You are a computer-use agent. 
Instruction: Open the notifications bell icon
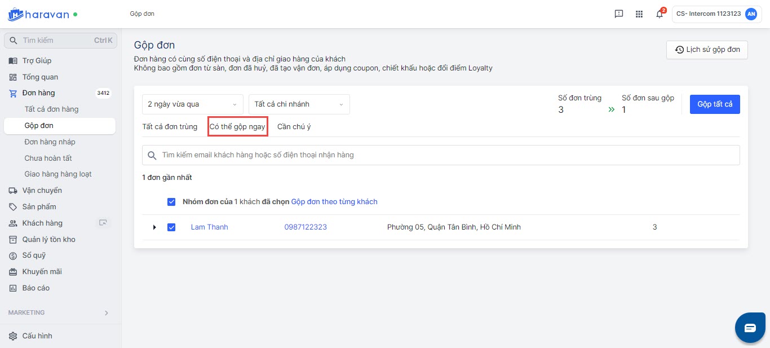[x=660, y=14]
